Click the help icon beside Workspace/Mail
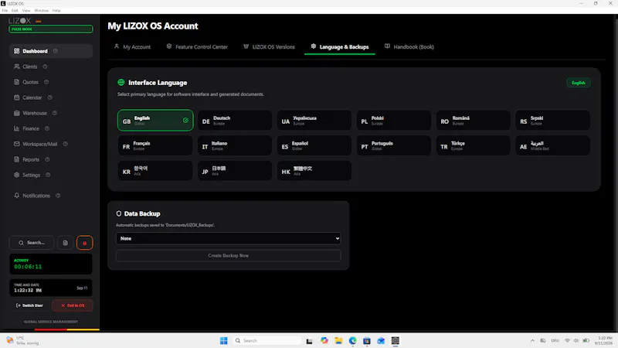This screenshot has height=348, width=618. pyautogui.click(x=66, y=144)
